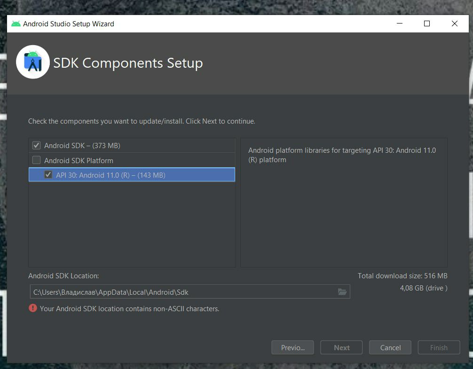This screenshot has height=369, width=473.
Task: Click the Finish button
Action: point(439,347)
